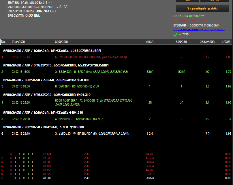Click the two-line match name in bet row 4

pos(94,102)
